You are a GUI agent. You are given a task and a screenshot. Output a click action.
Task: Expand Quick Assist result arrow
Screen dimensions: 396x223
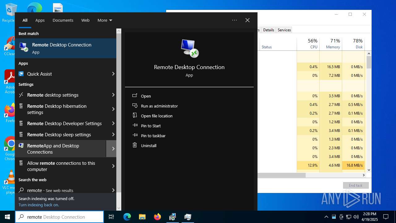tap(113, 74)
